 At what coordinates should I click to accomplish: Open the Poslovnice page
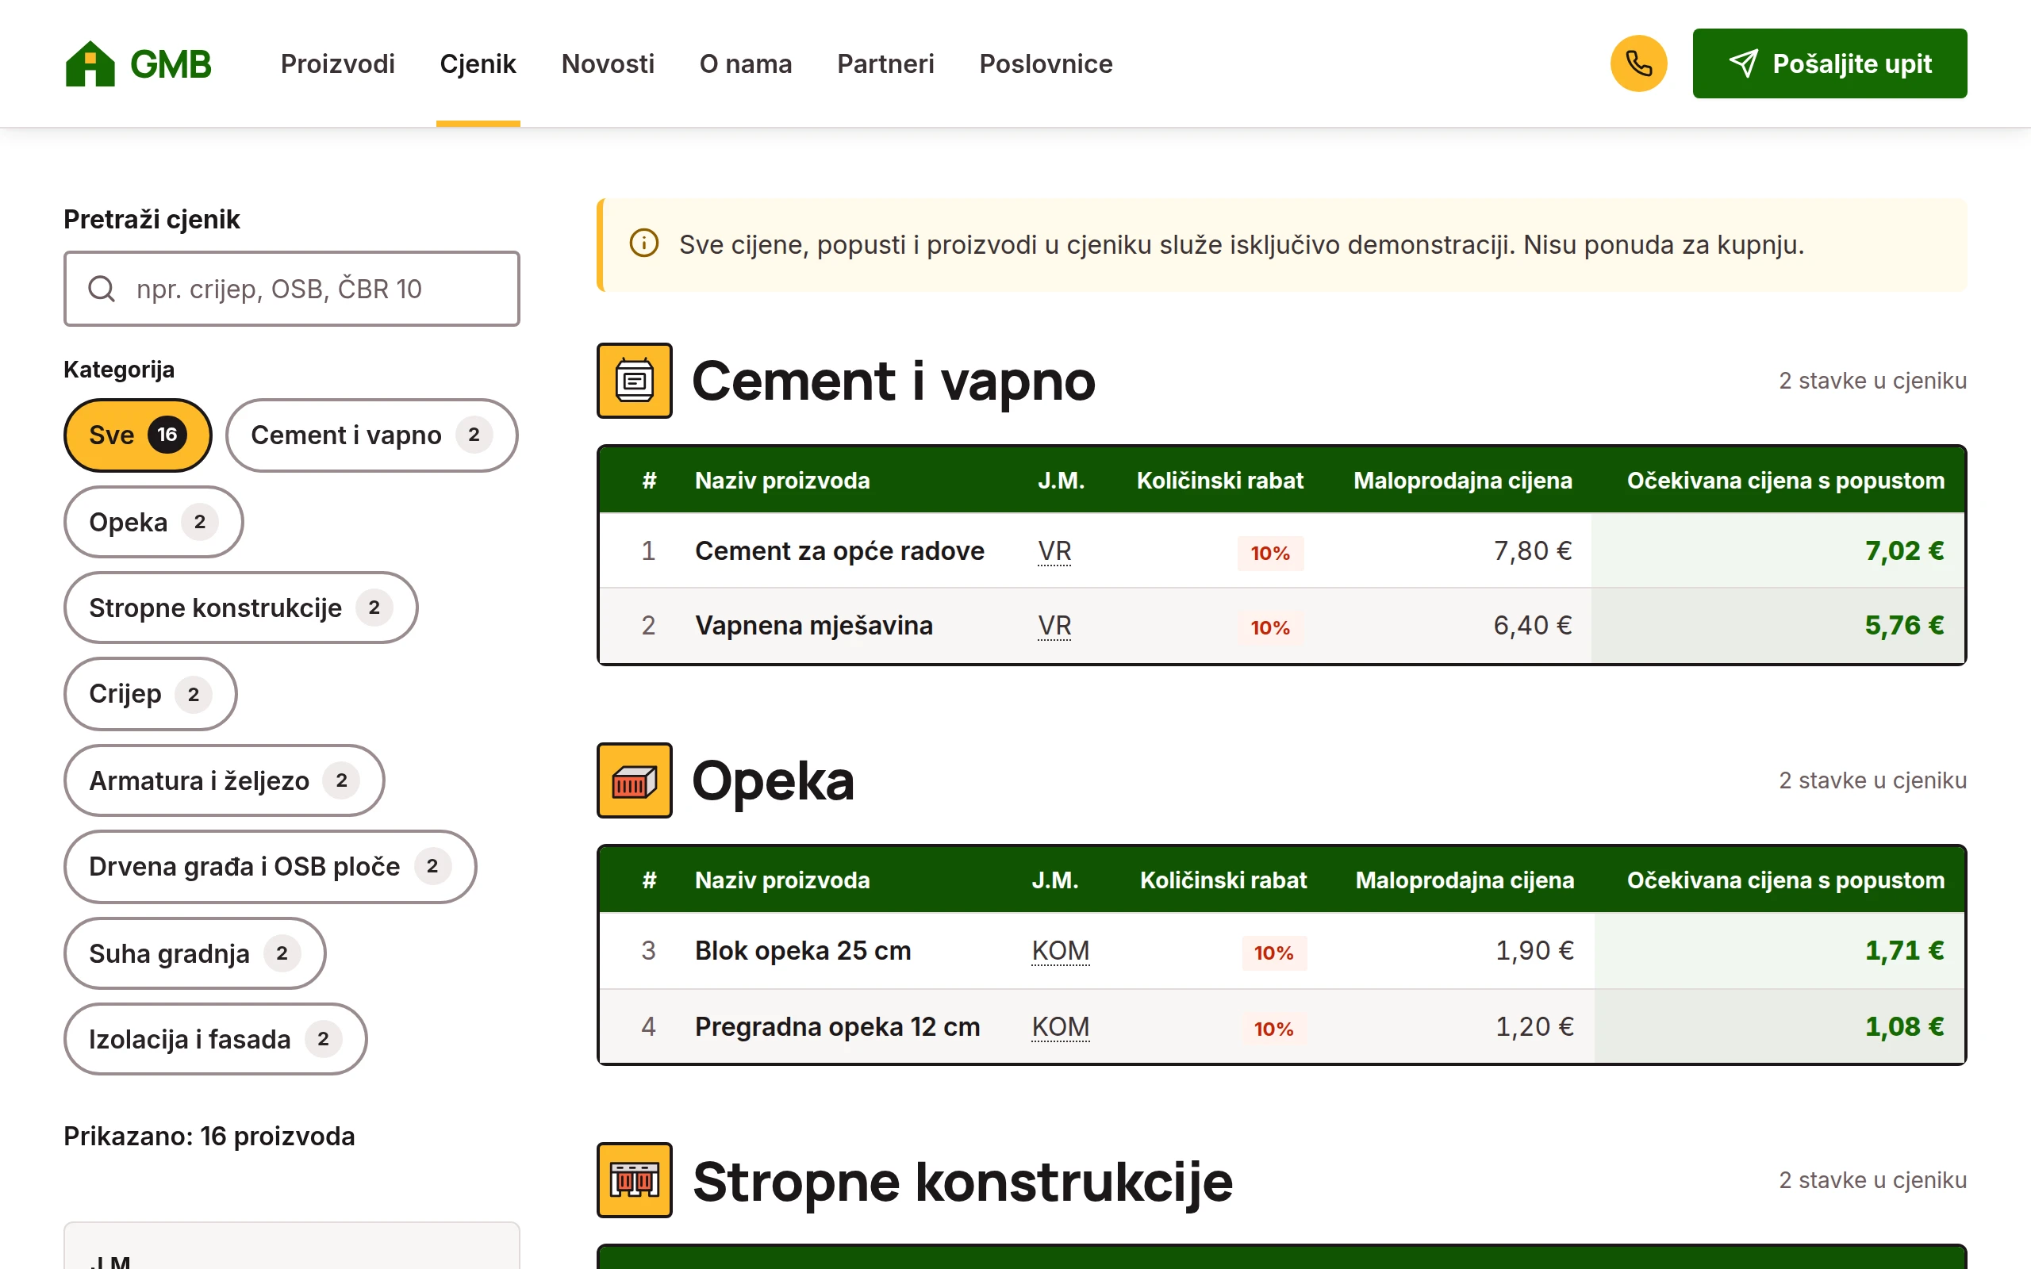point(1046,63)
